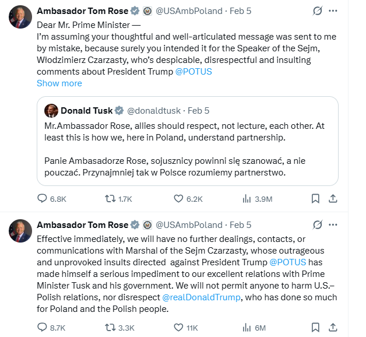Open more options menu on first tweet
Screen dimensions: 366x337
point(333,11)
